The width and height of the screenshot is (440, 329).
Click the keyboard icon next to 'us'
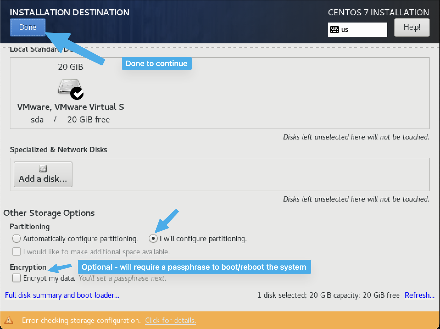[x=335, y=29]
